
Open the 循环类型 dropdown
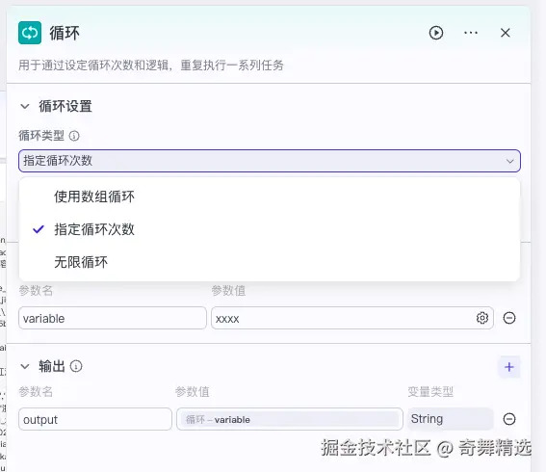pyautogui.click(x=270, y=161)
